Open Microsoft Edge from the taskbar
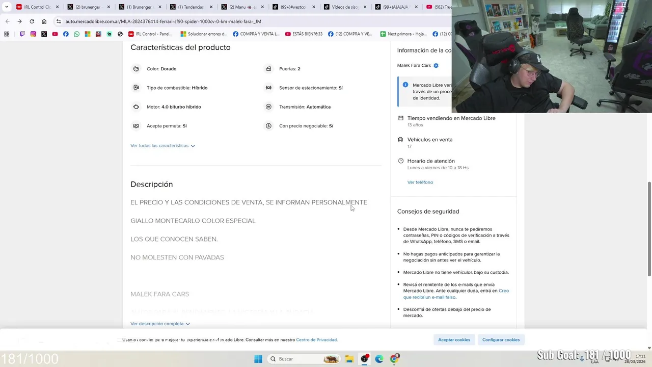 (379, 359)
